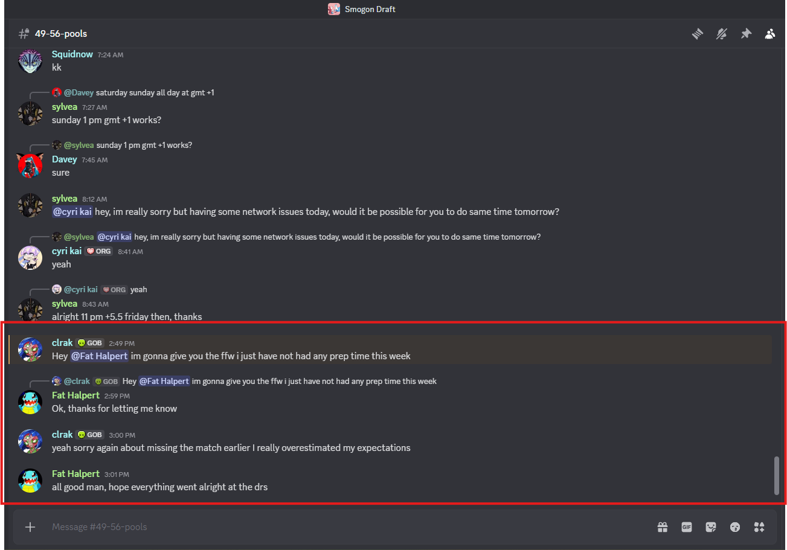Open the emoji picker
Viewport: 787px width, 550px height.
[x=735, y=527]
